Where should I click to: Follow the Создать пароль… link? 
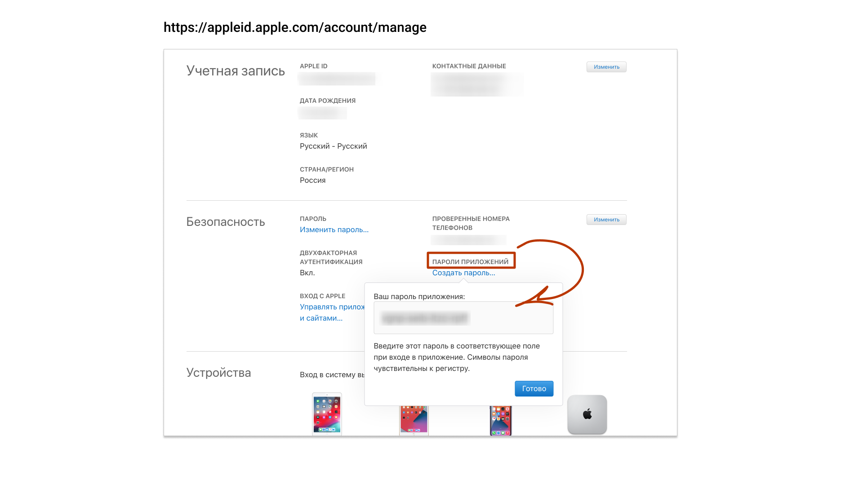(x=463, y=273)
